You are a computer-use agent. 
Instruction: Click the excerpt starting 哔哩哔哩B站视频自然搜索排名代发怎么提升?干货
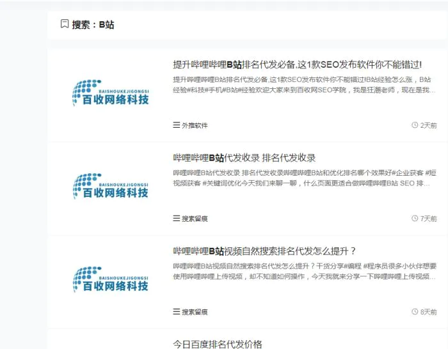click(304, 271)
